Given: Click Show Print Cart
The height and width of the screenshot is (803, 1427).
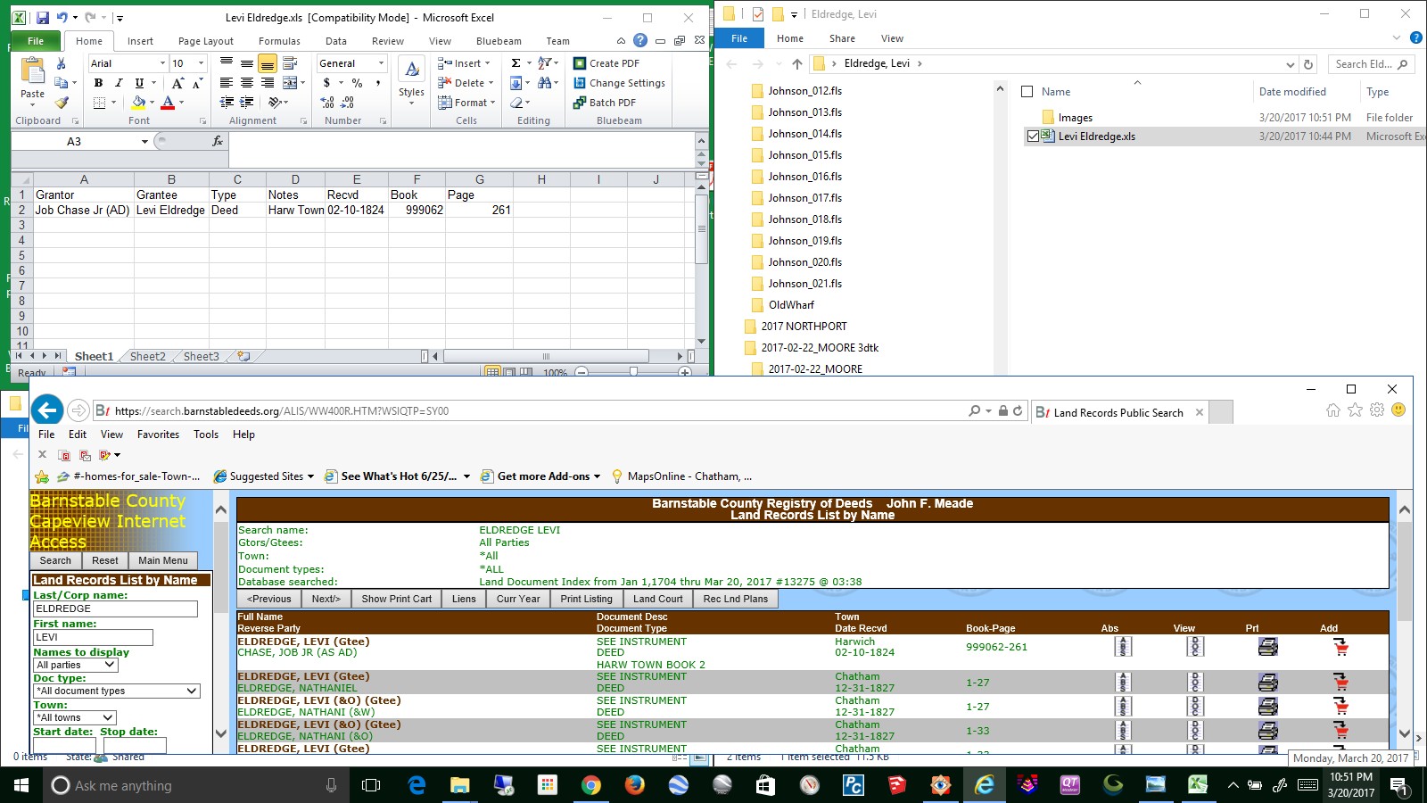Looking at the screenshot, I should [396, 599].
